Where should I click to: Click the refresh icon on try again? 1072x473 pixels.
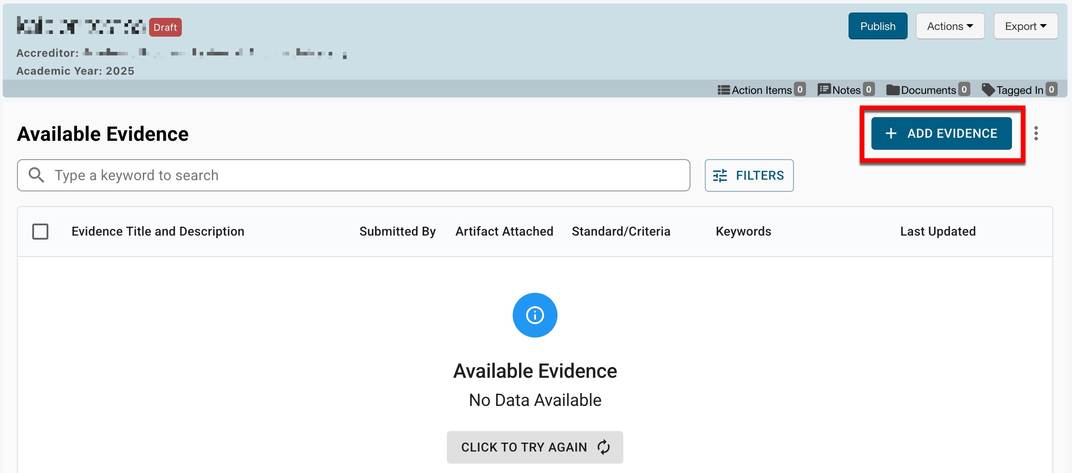(604, 447)
